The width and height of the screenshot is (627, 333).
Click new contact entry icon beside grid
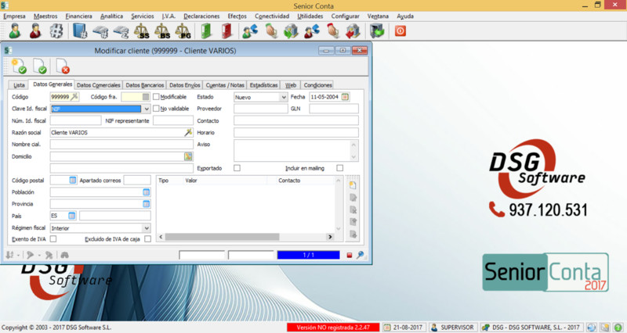tap(353, 185)
